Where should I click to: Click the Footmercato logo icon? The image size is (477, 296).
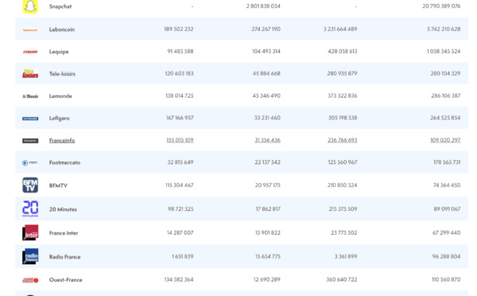(x=30, y=163)
